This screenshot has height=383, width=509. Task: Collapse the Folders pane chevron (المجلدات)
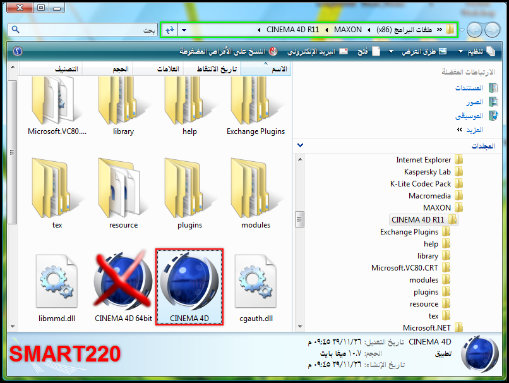300,145
